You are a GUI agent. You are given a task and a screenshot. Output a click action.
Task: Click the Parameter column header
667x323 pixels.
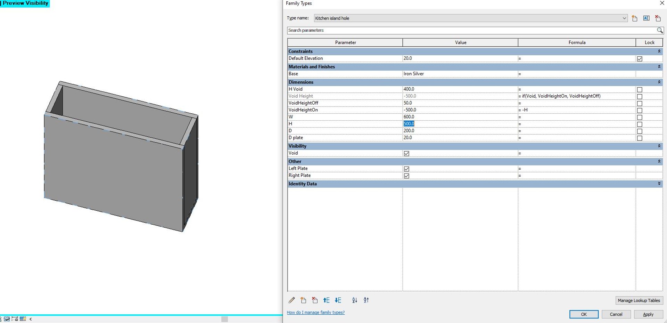point(345,42)
